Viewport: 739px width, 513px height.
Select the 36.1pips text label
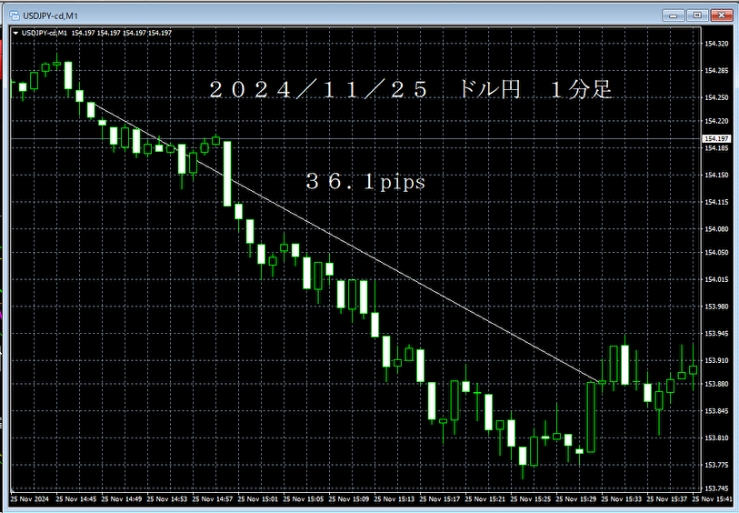[365, 182]
